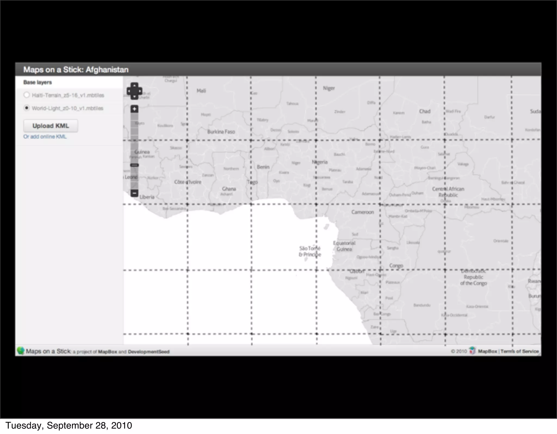
Task: Select World-Light_z0-10_v1.mbtiles base layer
Action: (x=27, y=108)
